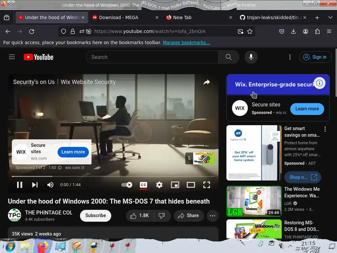Click Learn more on video overlay ad

coord(73,152)
